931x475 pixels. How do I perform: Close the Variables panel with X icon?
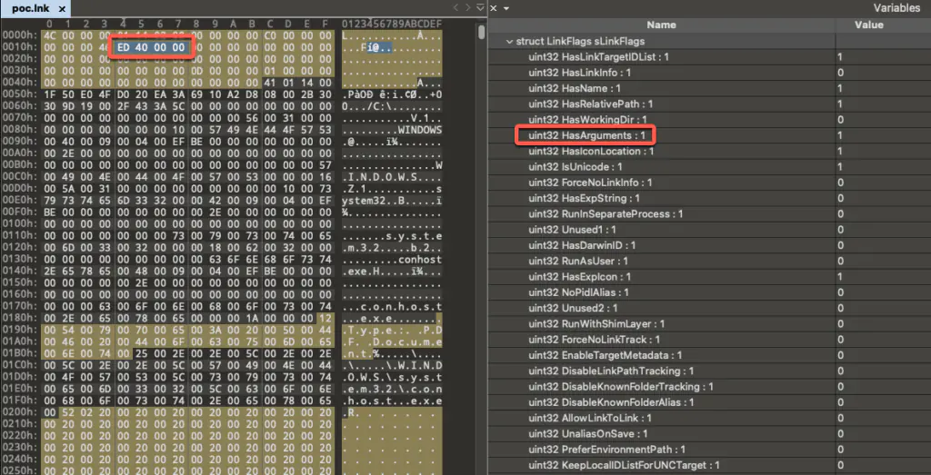tap(493, 8)
